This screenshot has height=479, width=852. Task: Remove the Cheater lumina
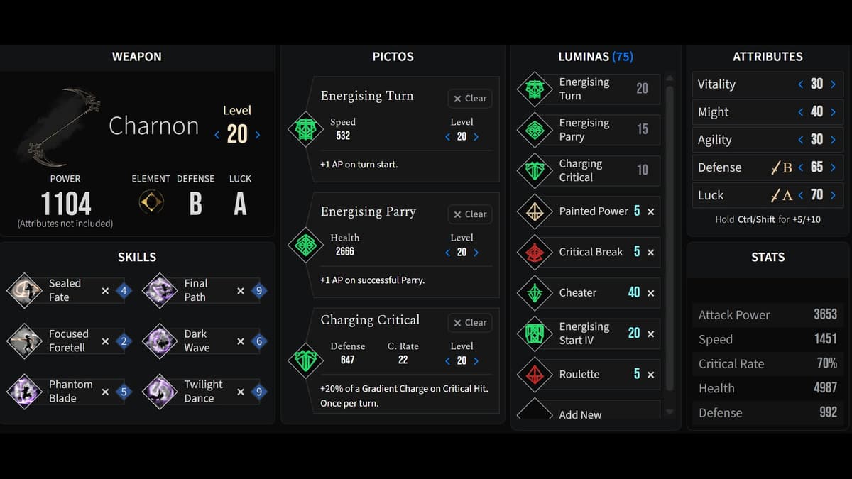651,293
